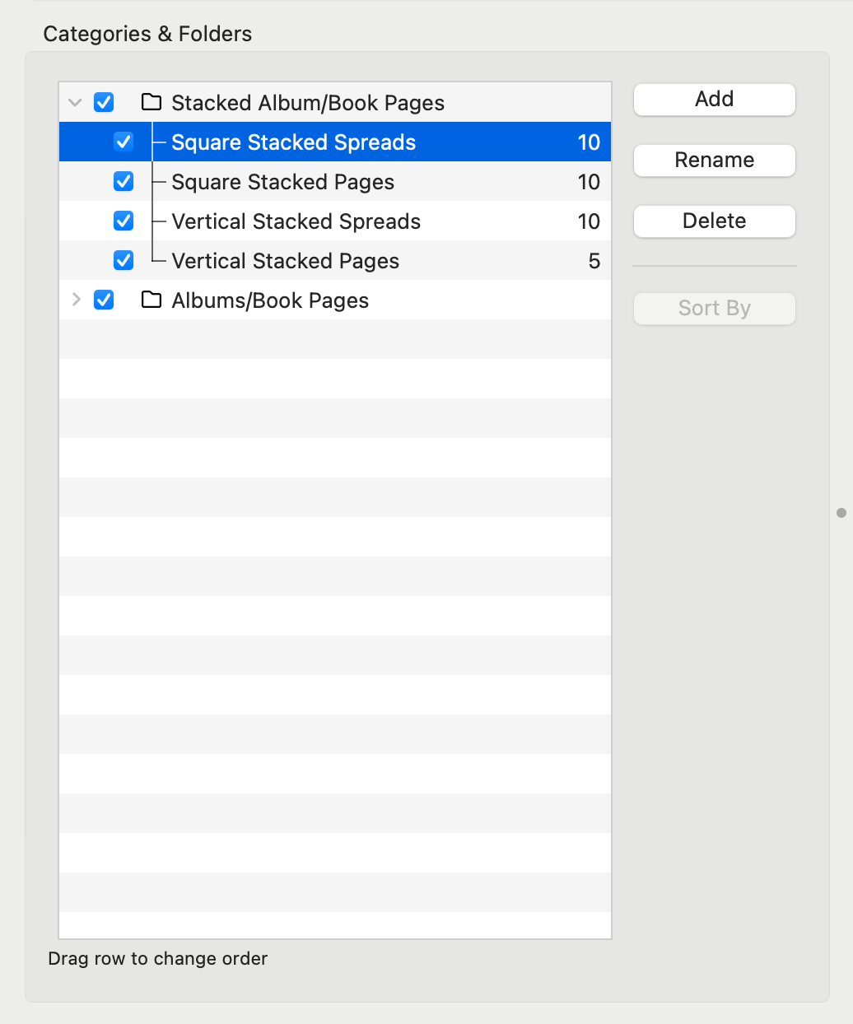Click the Stacked Album/Book Pages folder icon
The height and width of the screenshot is (1024, 853).
click(x=151, y=102)
